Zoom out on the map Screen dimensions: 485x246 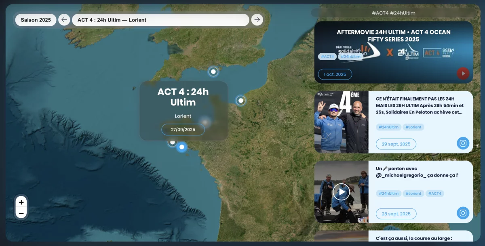(21, 213)
